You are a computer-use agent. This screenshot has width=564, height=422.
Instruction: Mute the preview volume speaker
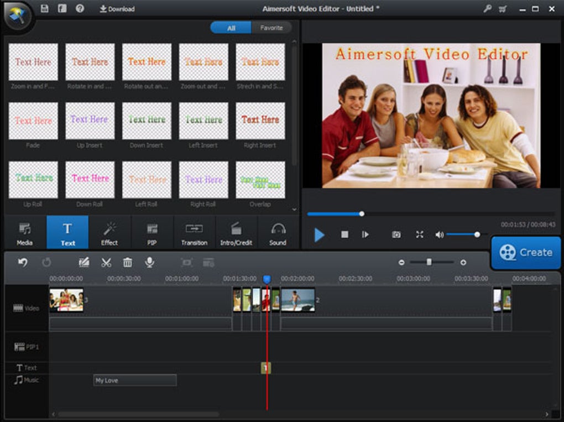[x=439, y=235]
